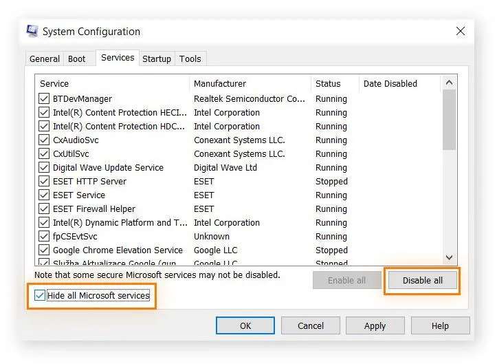Sort by the Date Disabled column header

click(399, 84)
